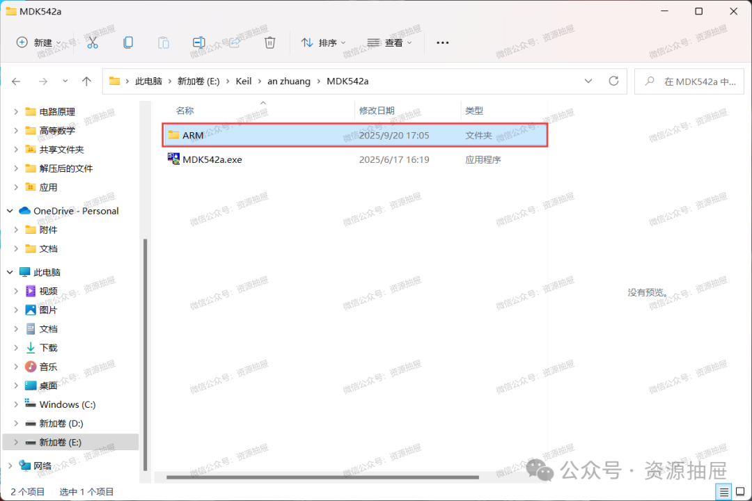Open 音乐 music in sidebar
This screenshot has width=752, height=501.
tap(48, 367)
